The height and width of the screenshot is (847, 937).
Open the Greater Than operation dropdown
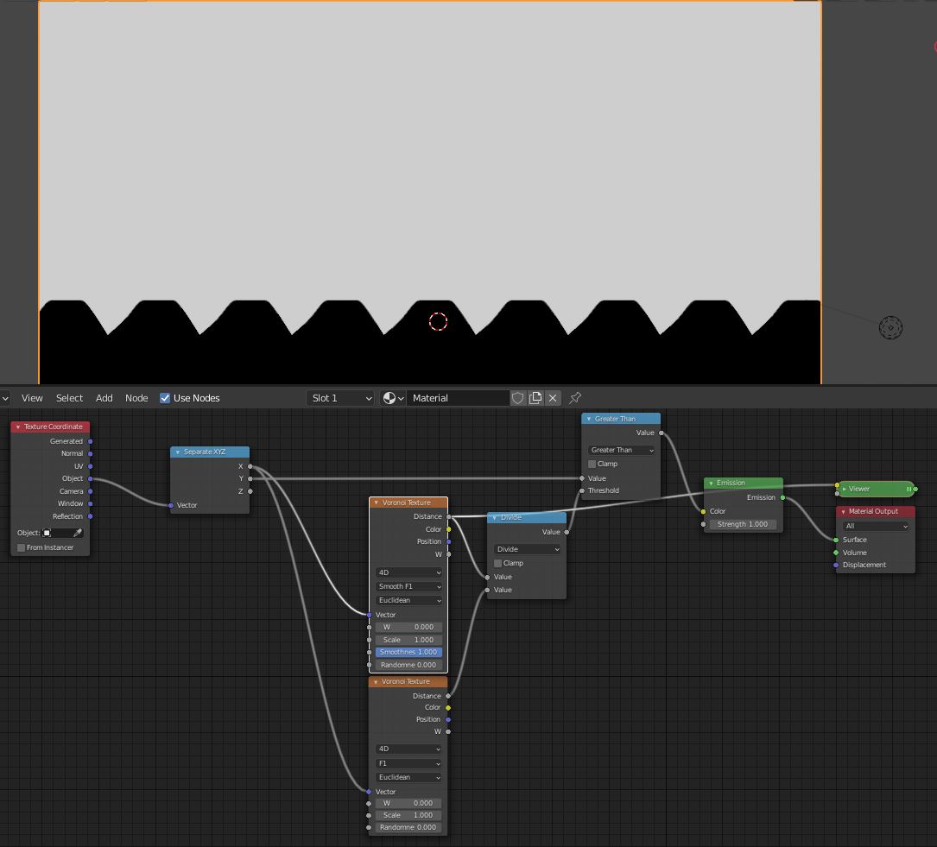621,451
